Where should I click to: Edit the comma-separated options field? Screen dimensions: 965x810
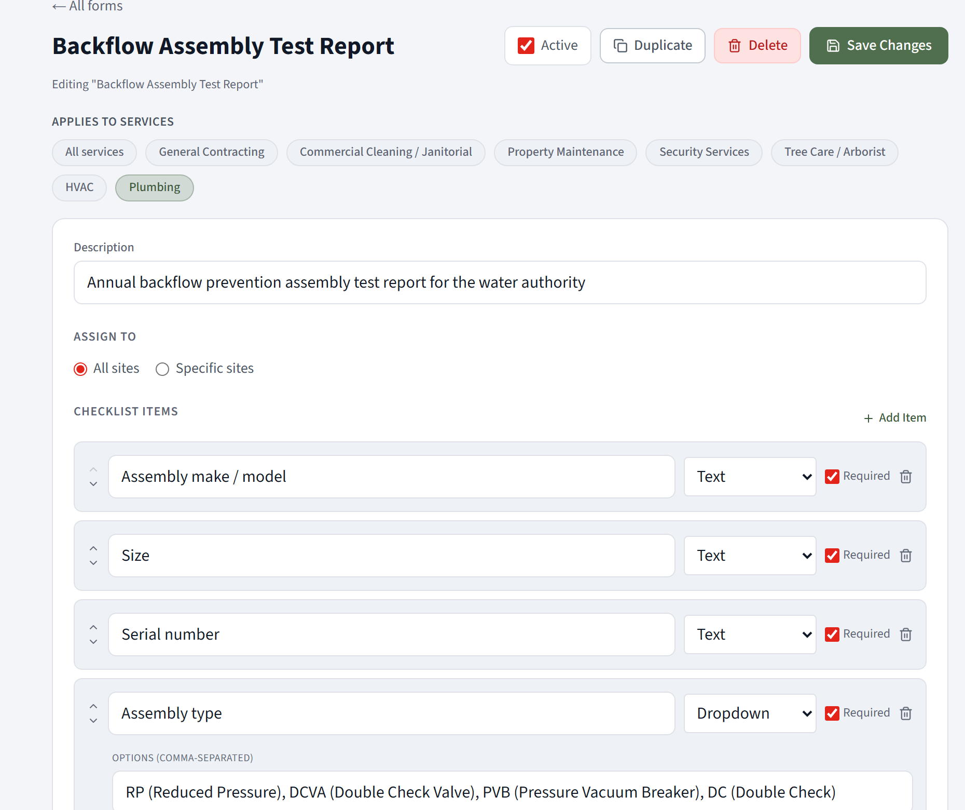tap(512, 791)
